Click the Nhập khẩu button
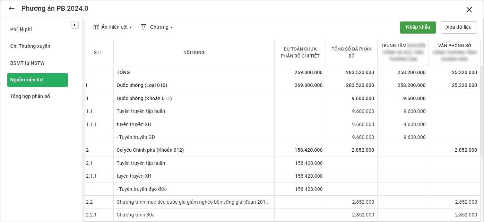The width and height of the screenshot is (484, 222). tap(417, 27)
